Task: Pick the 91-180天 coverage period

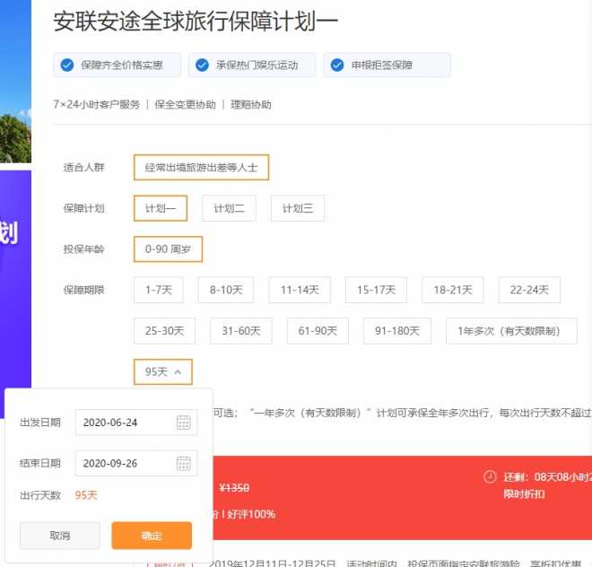Action: tap(397, 331)
